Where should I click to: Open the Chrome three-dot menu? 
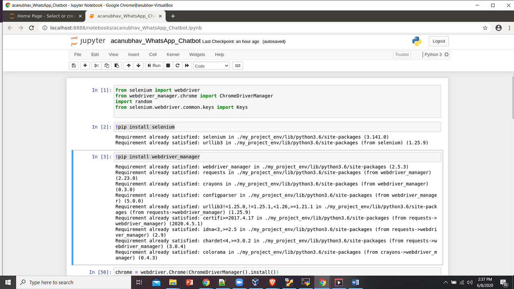[x=508, y=28]
